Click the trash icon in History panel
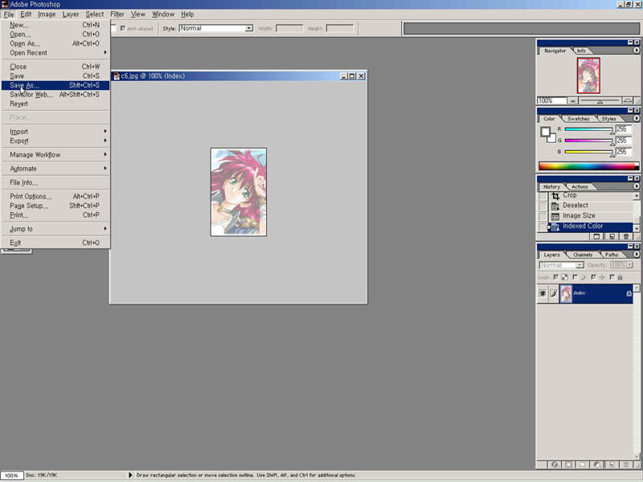 tap(626, 236)
